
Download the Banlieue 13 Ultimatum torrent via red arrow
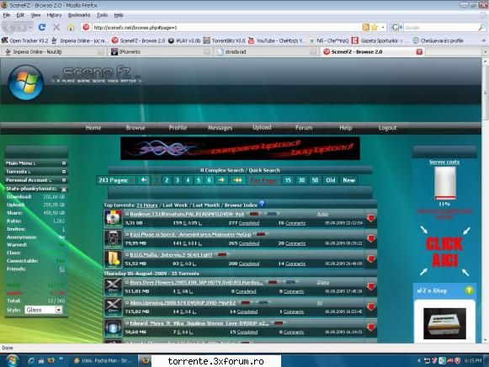pyautogui.click(x=371, y=218)
